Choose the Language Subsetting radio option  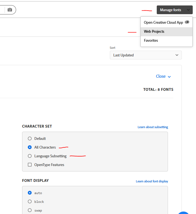coord(30,156)
